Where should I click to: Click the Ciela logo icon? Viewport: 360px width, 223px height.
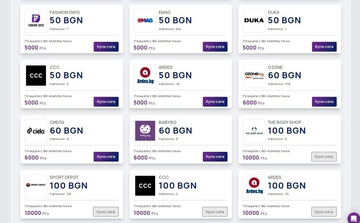pyautogui.click(x=36, y=131)
